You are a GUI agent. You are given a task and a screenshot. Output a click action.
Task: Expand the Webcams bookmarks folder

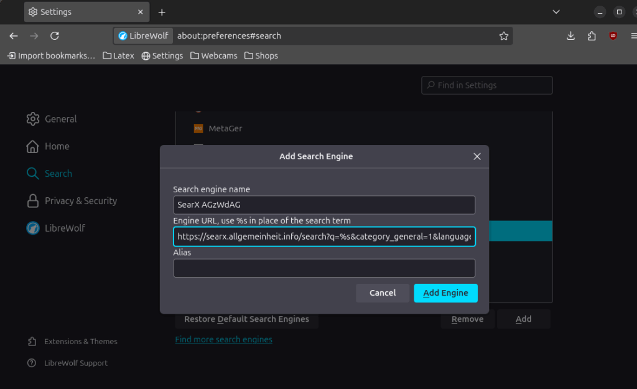(213, 55)
